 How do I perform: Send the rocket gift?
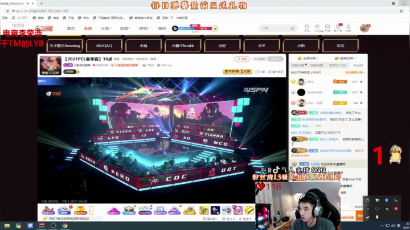pyautogui.click(x=215, y=210)
